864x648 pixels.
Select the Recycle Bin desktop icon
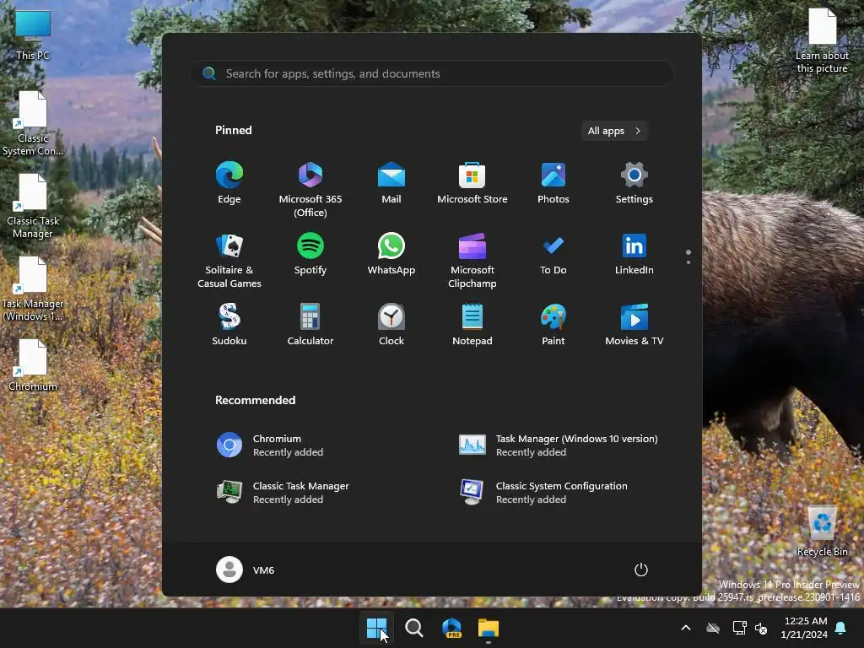[x=822, y=532]
